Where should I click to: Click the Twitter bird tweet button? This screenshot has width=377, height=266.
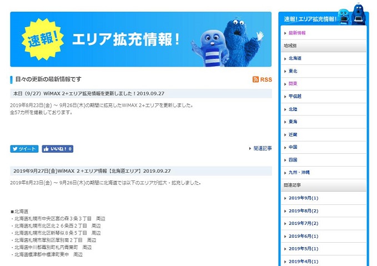(24, 149)
